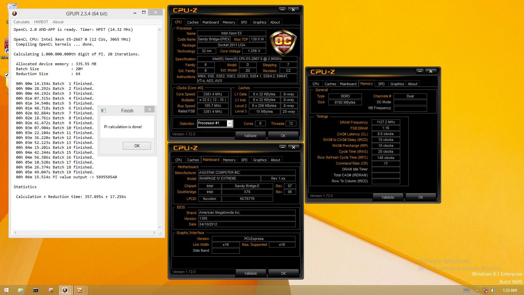This screenshot has height=295, width=524.
Task: Open the Processor #1 selection dropdown
Action: 230,123
